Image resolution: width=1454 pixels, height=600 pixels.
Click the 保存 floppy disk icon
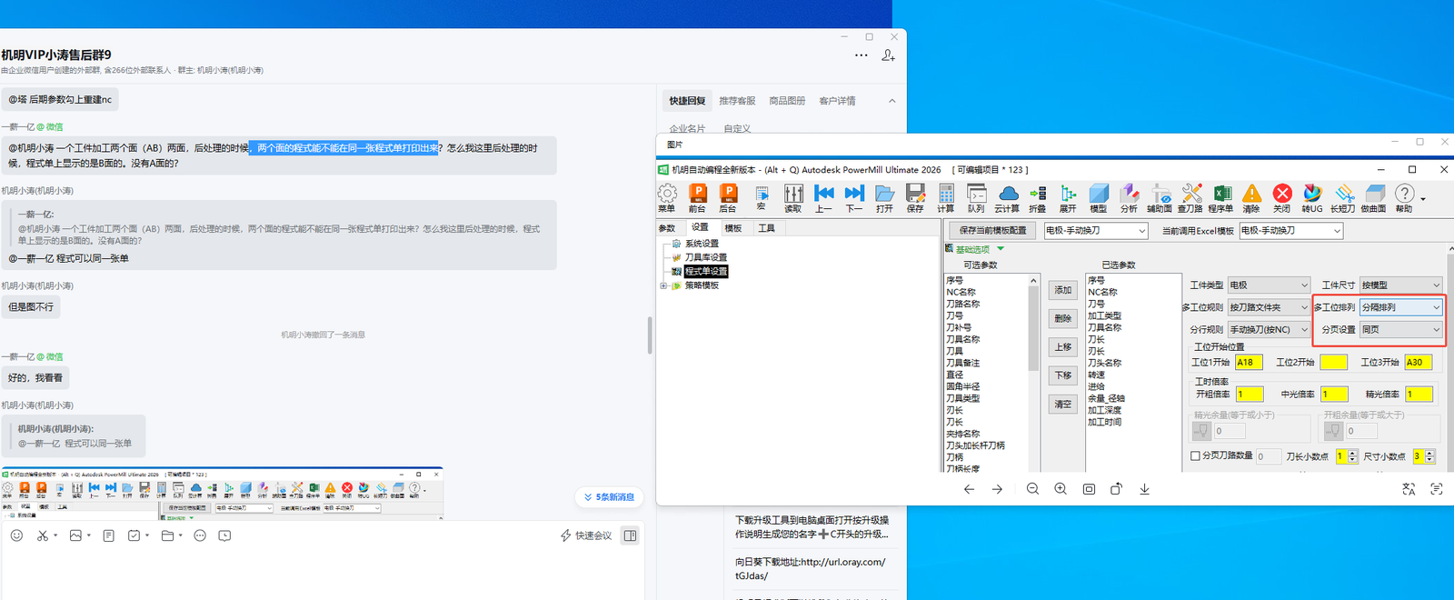(915, 197)
